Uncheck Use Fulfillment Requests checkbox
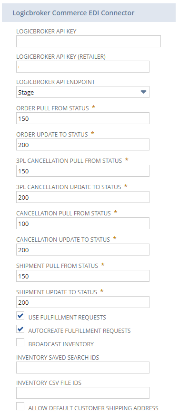 (x=20, y=316)
